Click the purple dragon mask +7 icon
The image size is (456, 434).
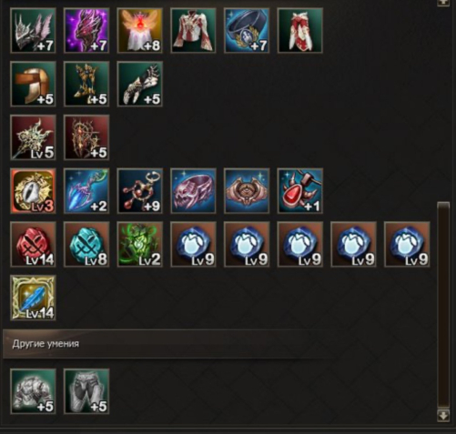[x=86, y=31]
